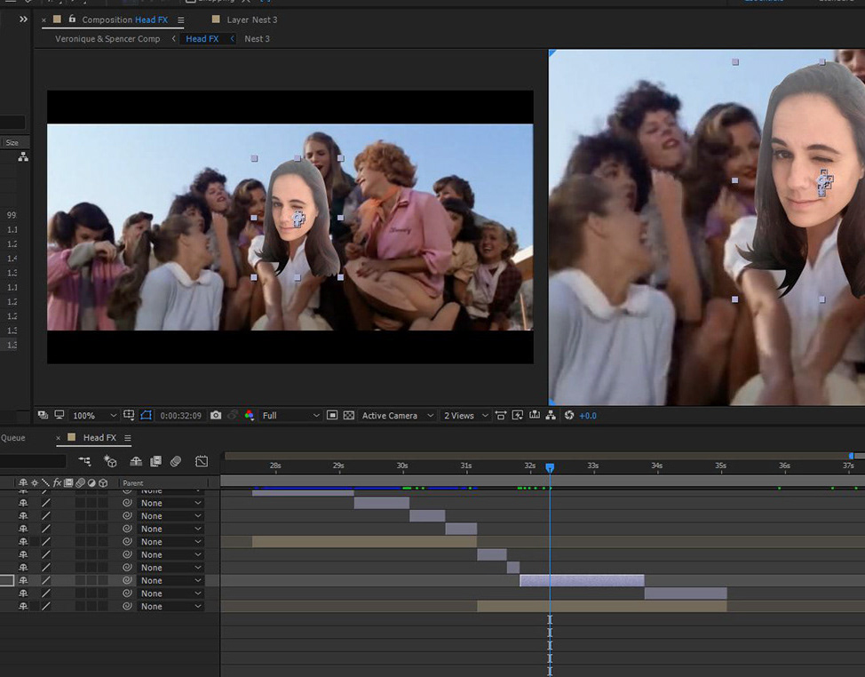
Task: Enable Frame Blending timeline icon
Action: point(156,461)
